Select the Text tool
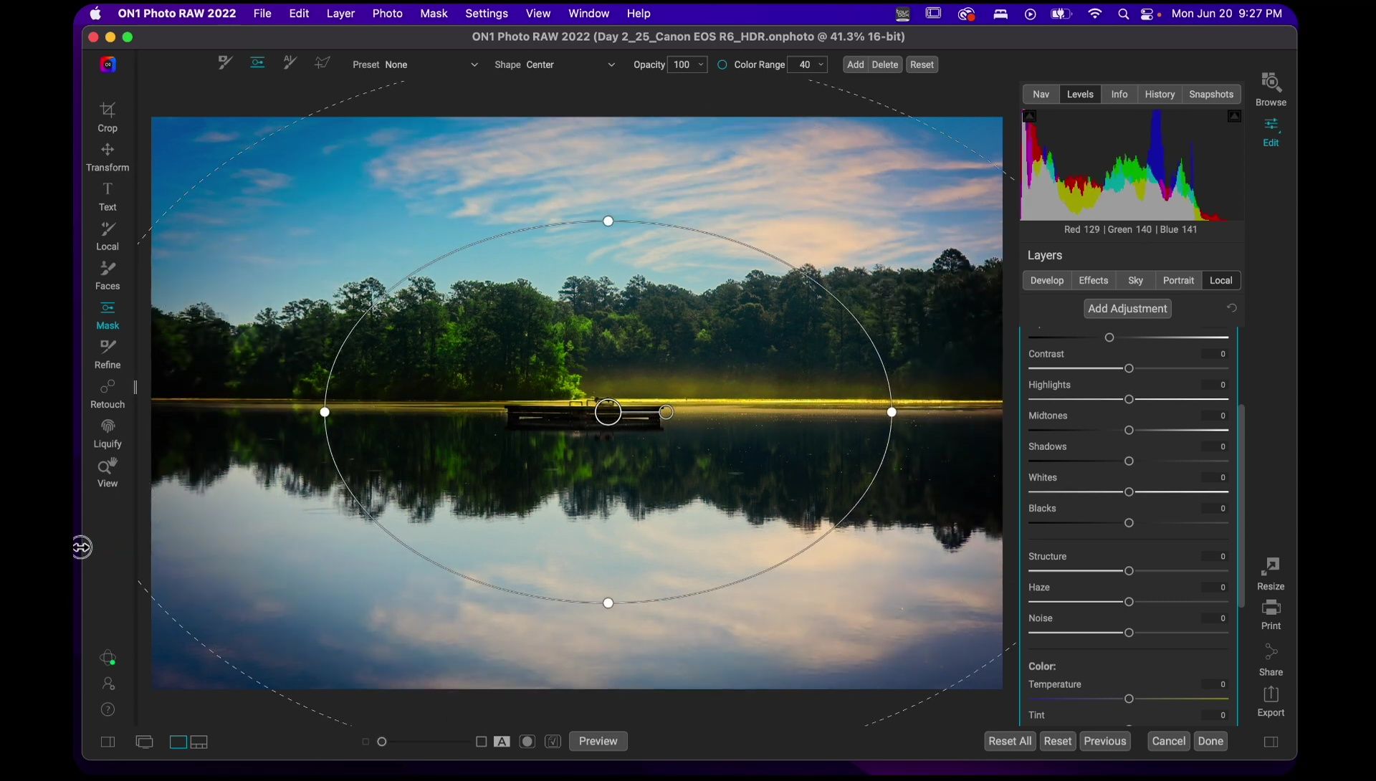 pyautogui.click(x=107, y=196)
